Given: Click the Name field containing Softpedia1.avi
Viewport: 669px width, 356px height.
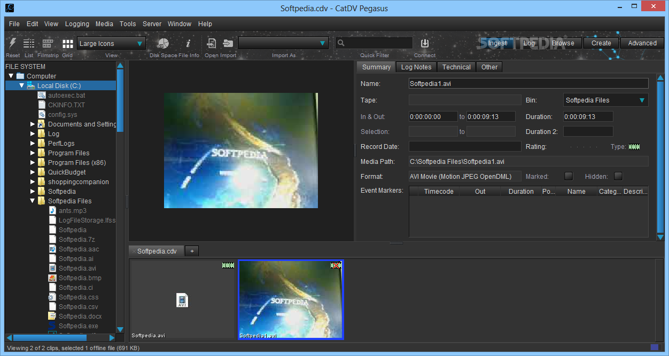Looking at the screenshot, I should point(528,83).
